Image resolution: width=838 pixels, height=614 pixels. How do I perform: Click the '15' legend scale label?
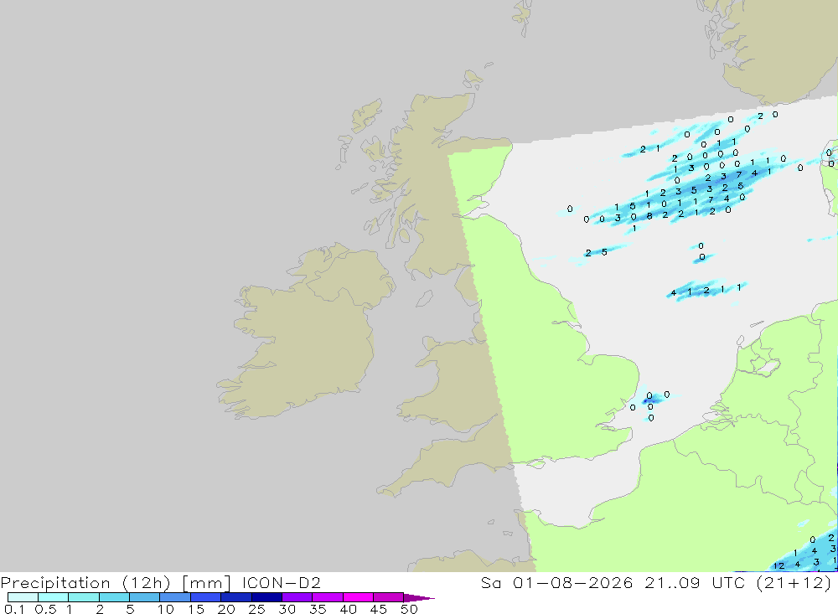pyautogui.click(x=196, y=609)
